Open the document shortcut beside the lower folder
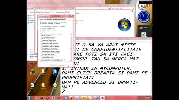Screen dimensions: 179x100 point(32,86)
